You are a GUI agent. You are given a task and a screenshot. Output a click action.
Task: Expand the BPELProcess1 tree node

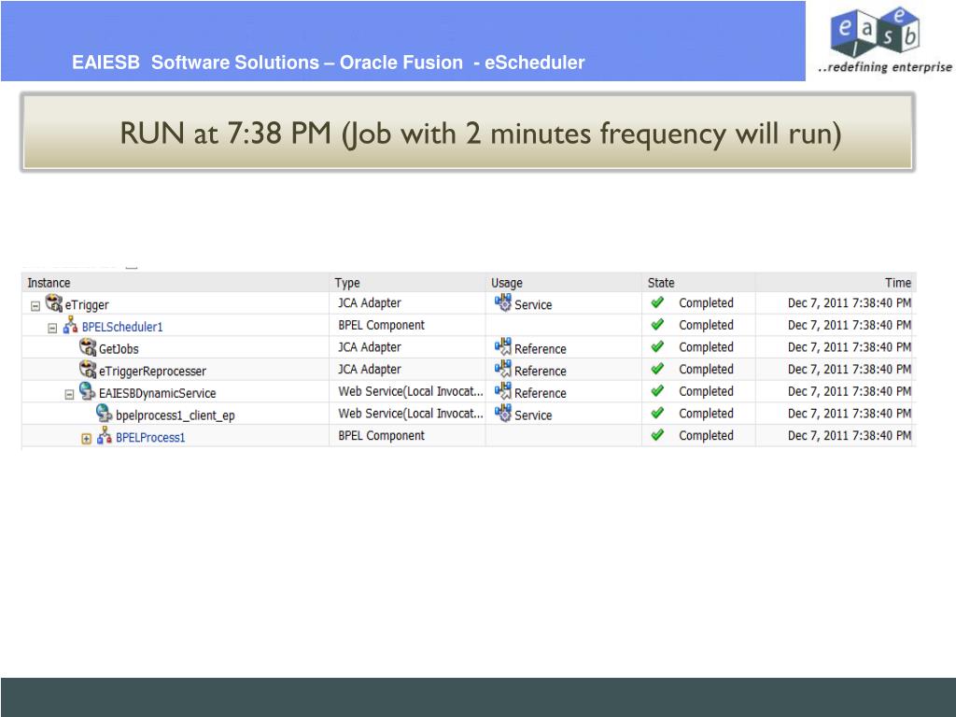click(87, 439)
